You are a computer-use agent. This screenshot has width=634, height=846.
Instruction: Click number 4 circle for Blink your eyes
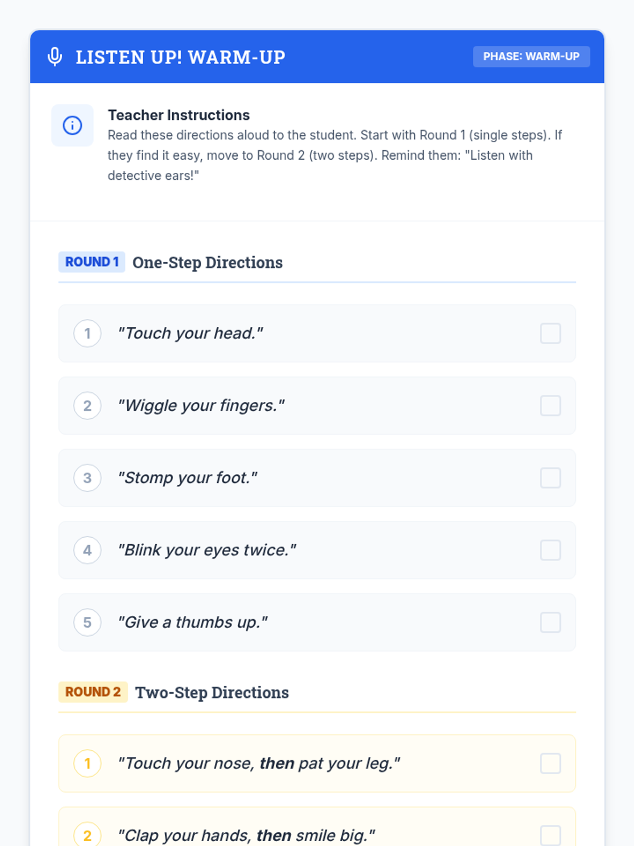[87, 550]
